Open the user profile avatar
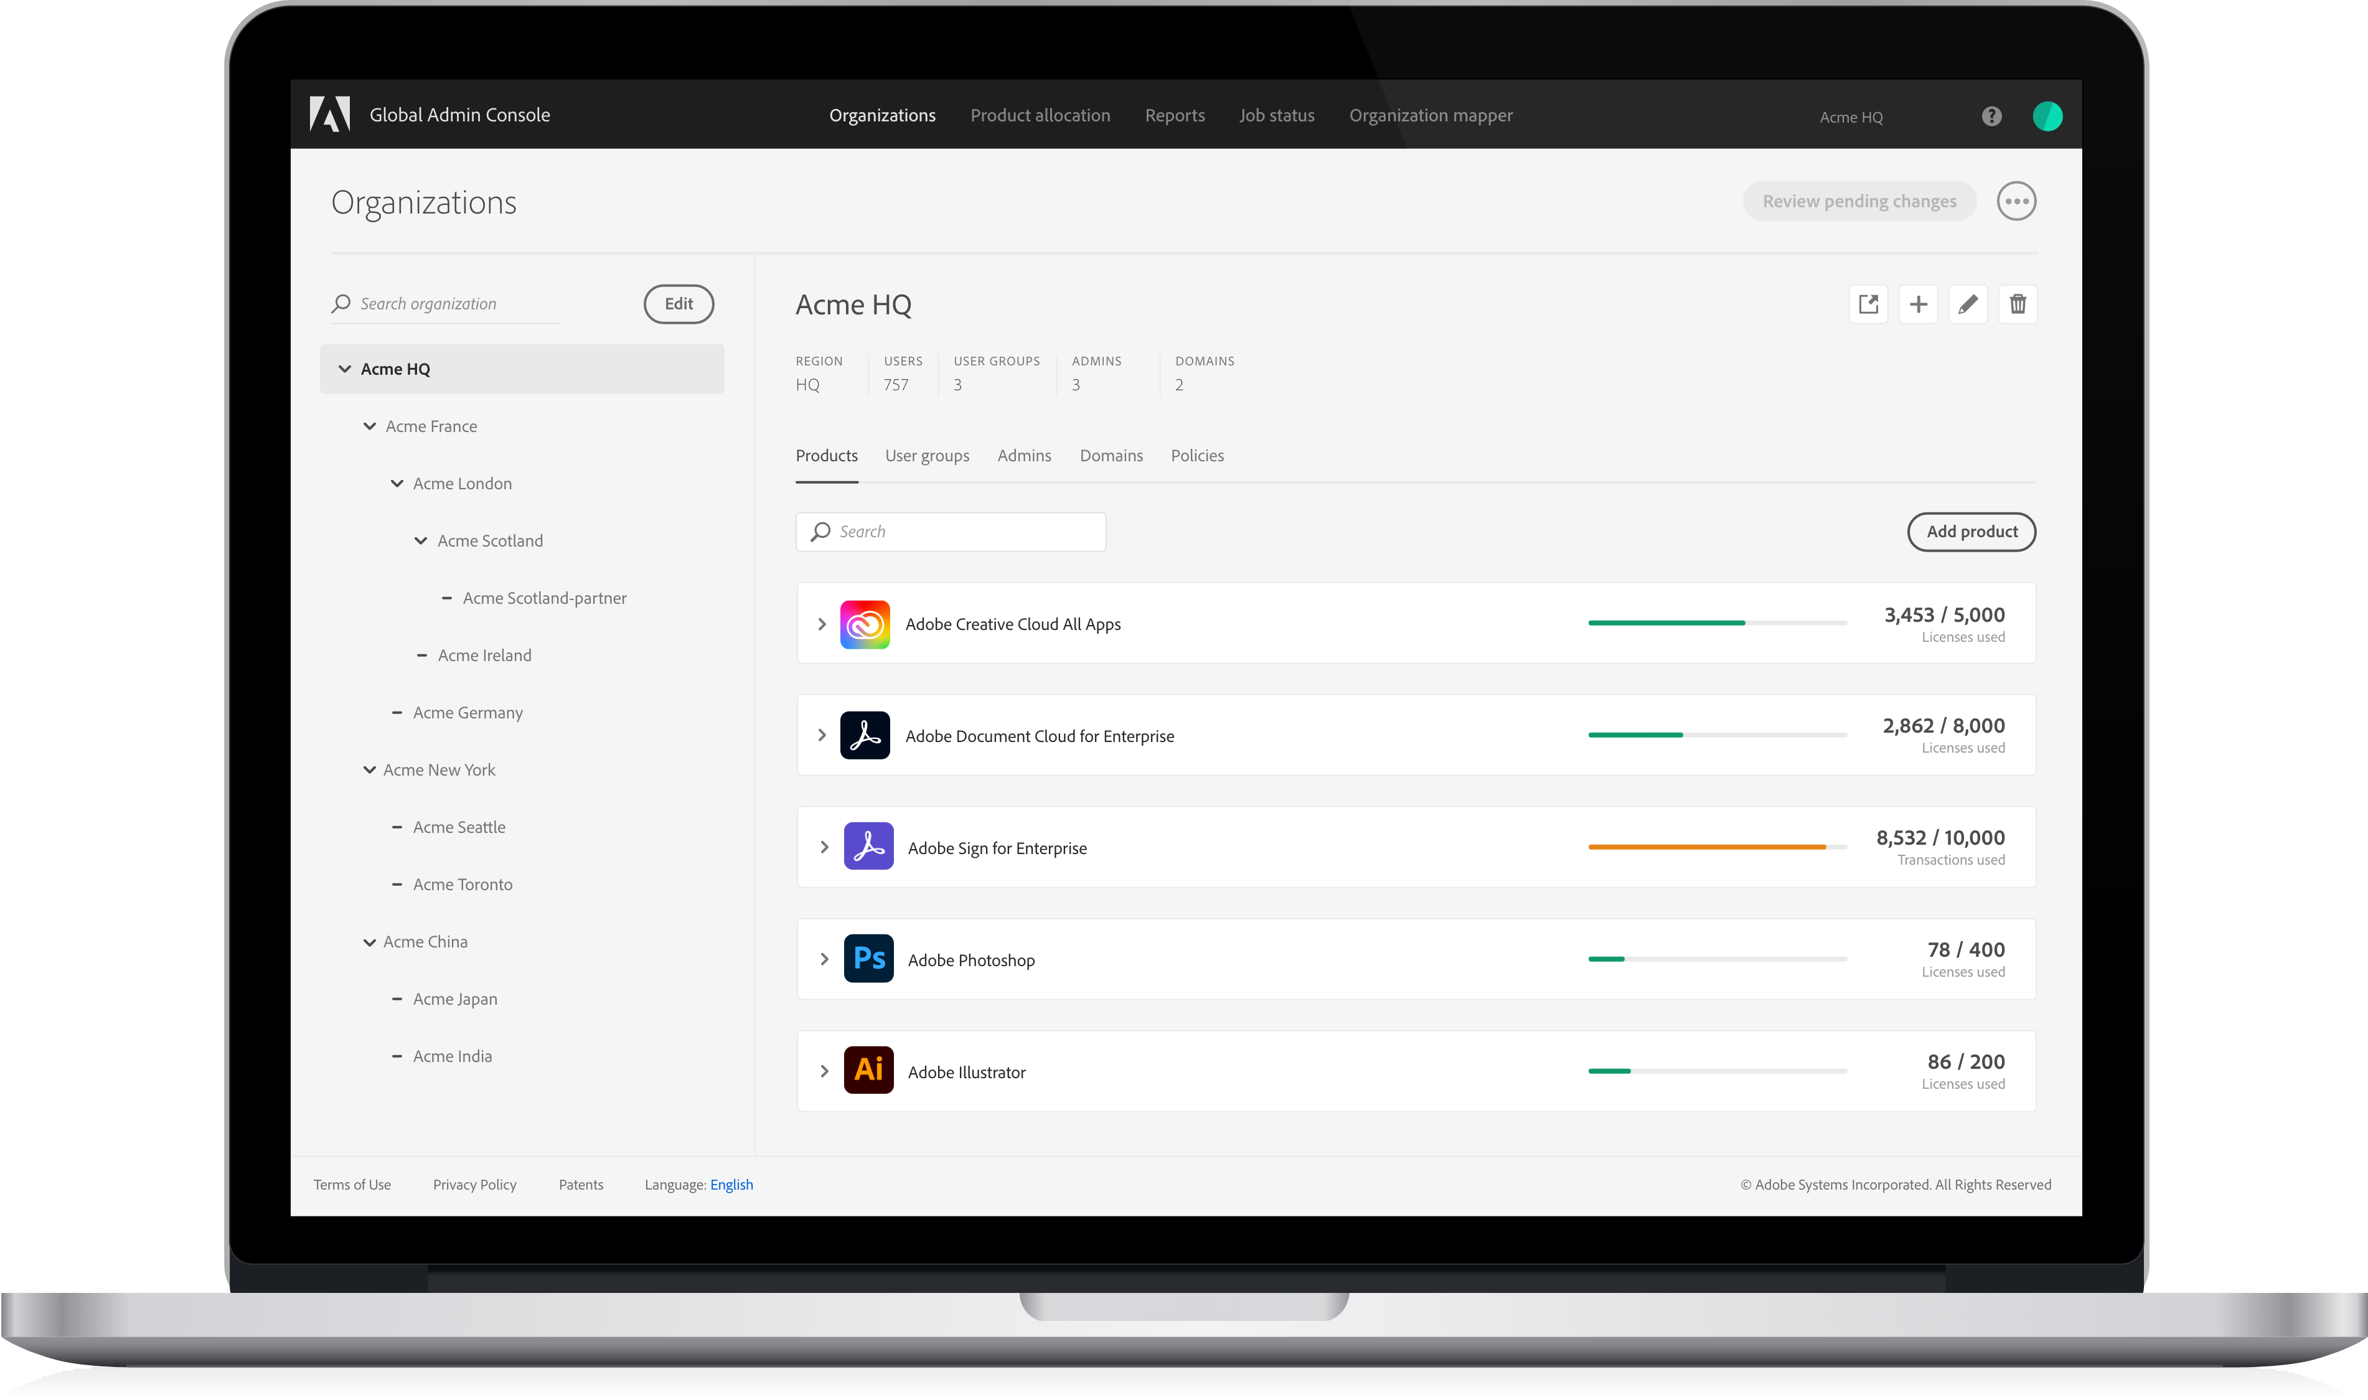This screenshot has height=1400, width=2368. 2047,116
